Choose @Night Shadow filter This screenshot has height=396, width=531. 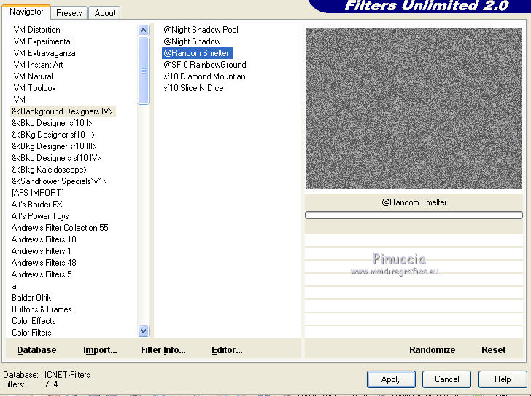pyautogui.click(x=192, y=41)
